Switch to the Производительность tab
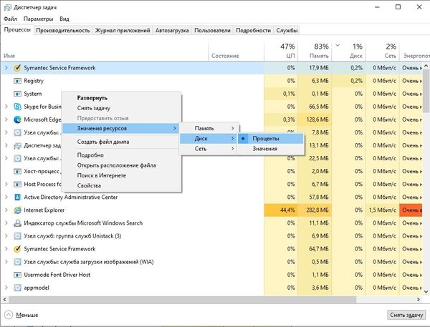The image size is (430, 327). click(x=63, y=31)
